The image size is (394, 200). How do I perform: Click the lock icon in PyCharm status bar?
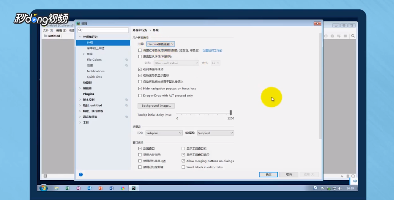342,176
